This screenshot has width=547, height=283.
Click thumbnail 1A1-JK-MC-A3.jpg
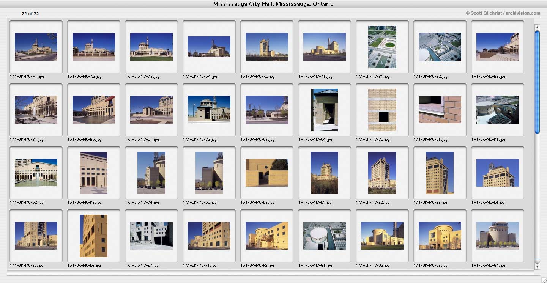click(151, 47)
